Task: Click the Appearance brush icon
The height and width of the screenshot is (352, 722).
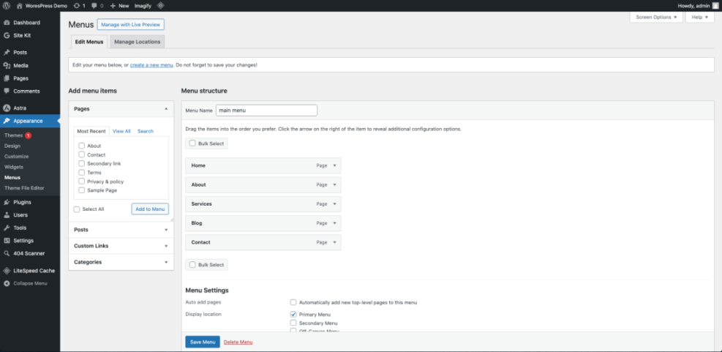Action: click(7, 121)
